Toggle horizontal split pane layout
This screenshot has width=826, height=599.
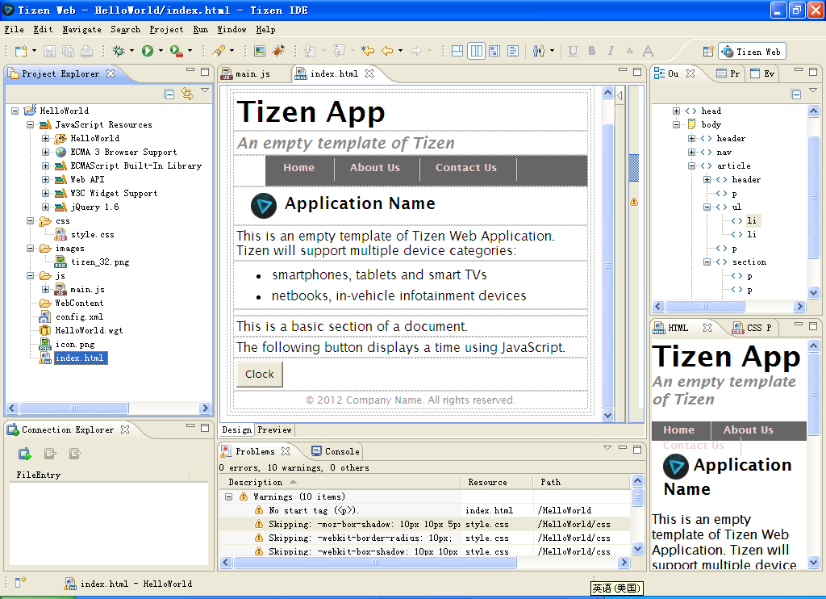[x=457, y=51]
